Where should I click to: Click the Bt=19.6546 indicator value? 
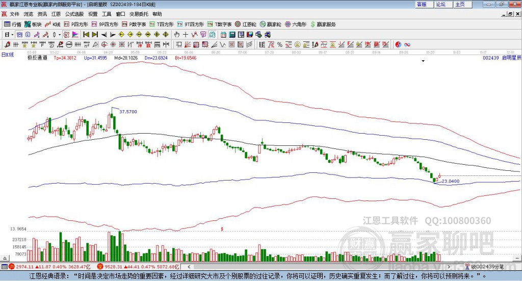point(186,58)
